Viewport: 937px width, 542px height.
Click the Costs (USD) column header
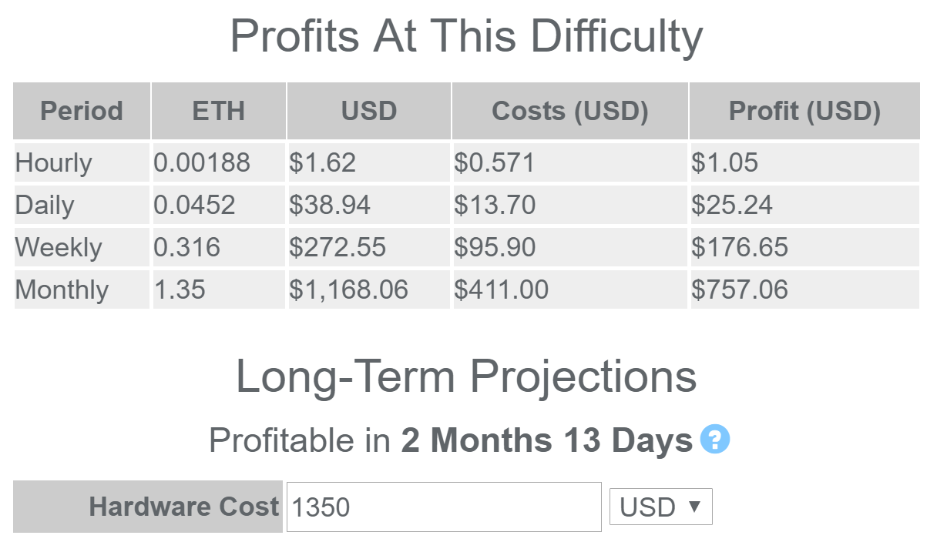pos(570,111)
